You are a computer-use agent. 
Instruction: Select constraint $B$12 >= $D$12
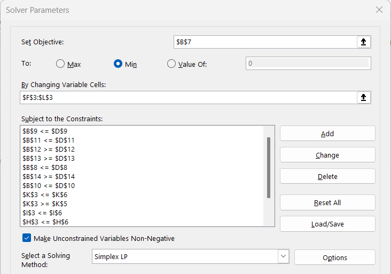click(49, 150)
